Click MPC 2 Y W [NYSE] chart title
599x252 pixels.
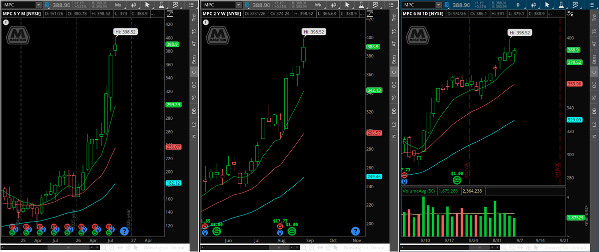coord(221,13)
